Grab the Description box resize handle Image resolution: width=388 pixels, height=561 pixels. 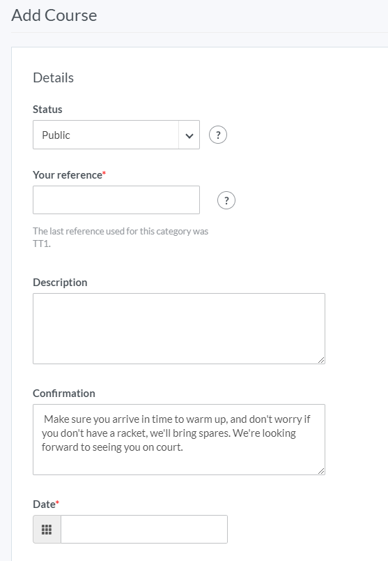click(321, 360)
